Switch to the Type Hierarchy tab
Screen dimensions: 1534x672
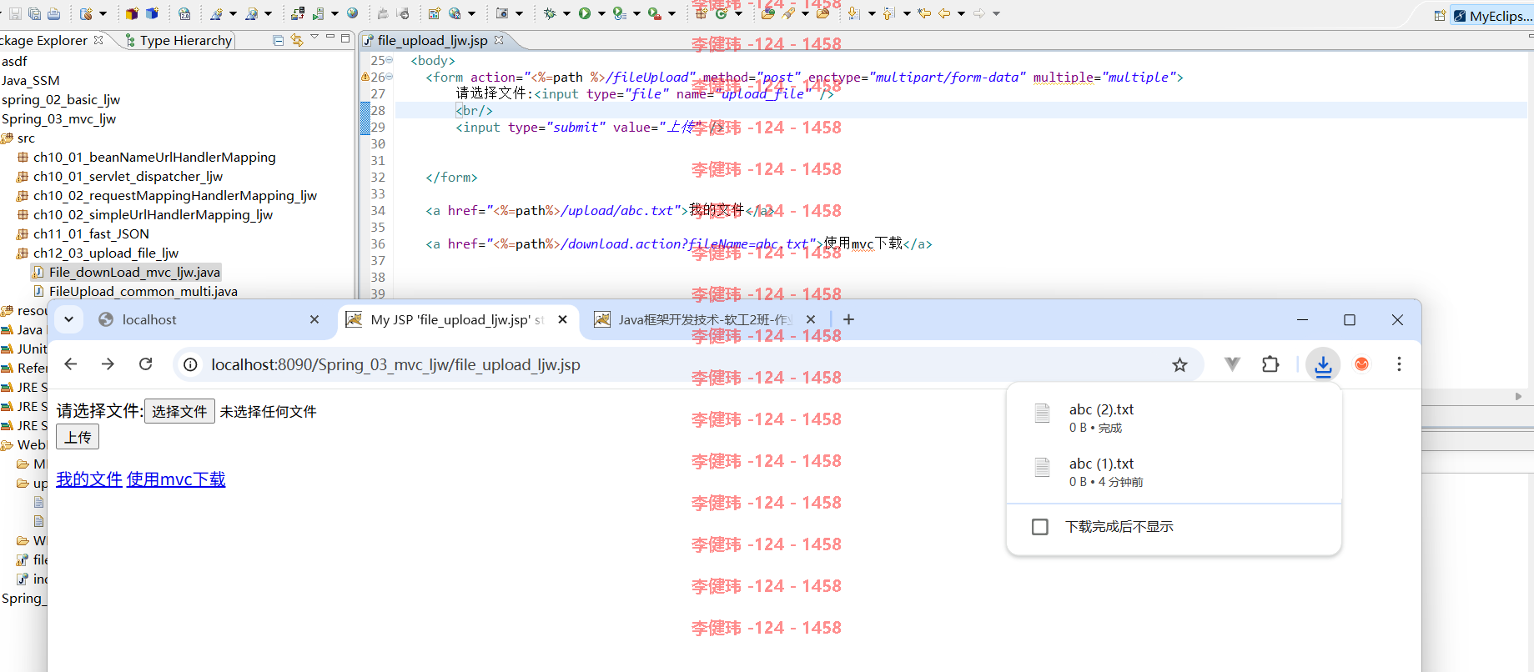pyautogui.click(x=179, y=40)
